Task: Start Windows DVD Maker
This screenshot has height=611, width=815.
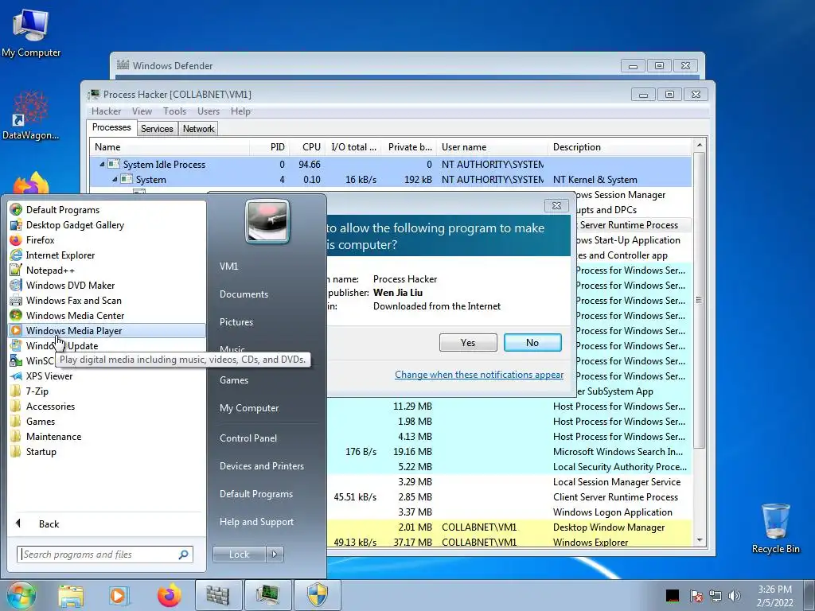Action: (x=70, y=286)
